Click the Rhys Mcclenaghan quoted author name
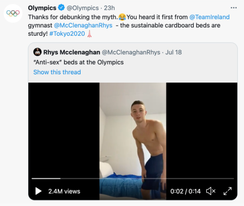 click(71, 52)
